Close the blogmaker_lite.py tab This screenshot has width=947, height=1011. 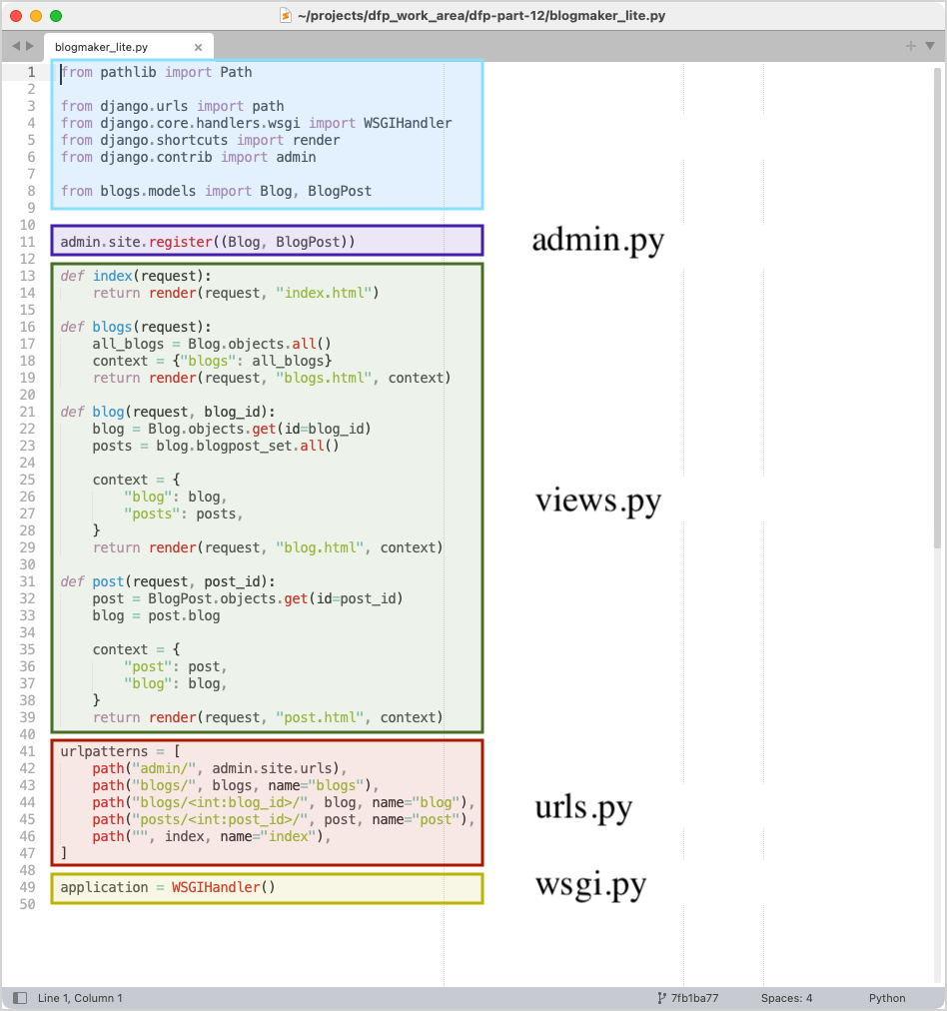point(198,47)
